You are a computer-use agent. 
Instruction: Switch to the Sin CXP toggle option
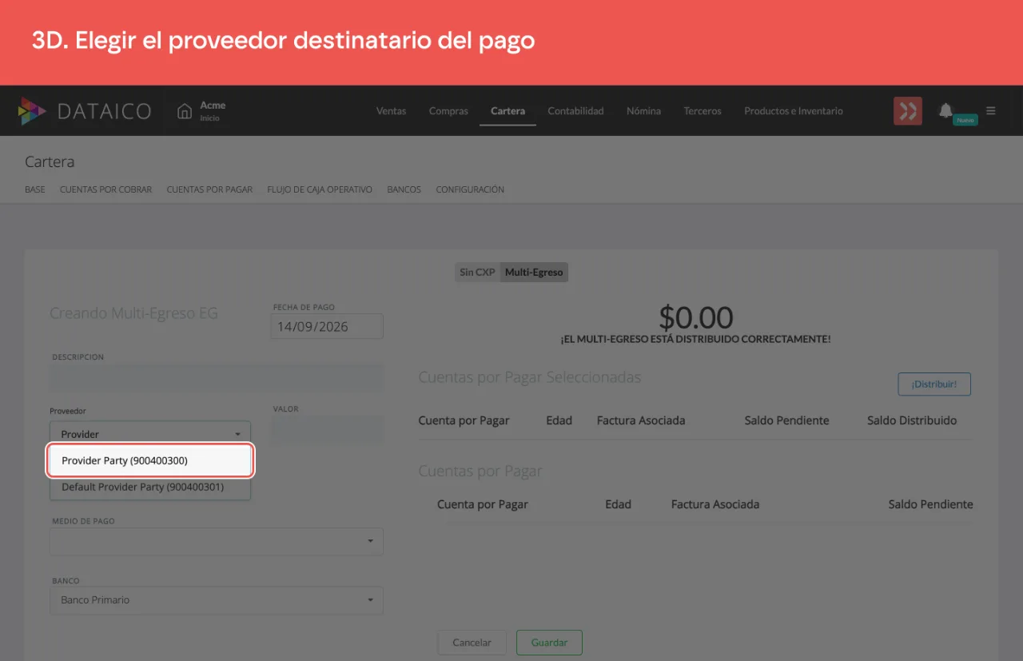click(x=477, y=273)
